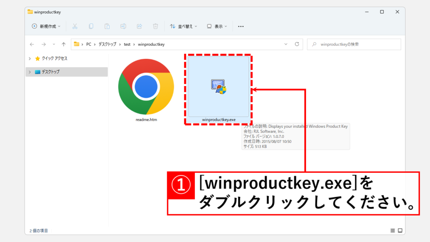Click folder icon in address bar
This screenshot has width=430, height=242.
coord(76,44)
